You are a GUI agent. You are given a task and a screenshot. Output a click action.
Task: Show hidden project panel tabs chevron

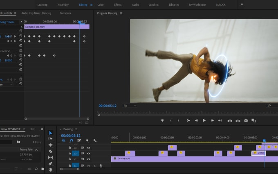42,129
